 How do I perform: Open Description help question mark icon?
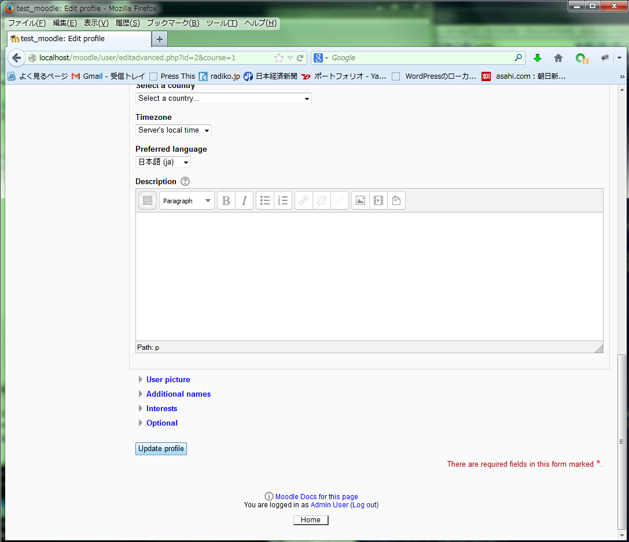(x=185, y=181)
